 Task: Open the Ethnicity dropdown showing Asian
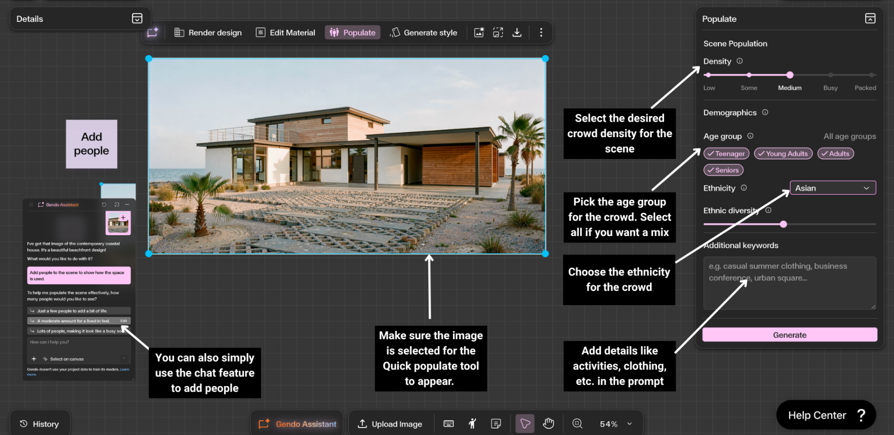[x=833, y=188]
